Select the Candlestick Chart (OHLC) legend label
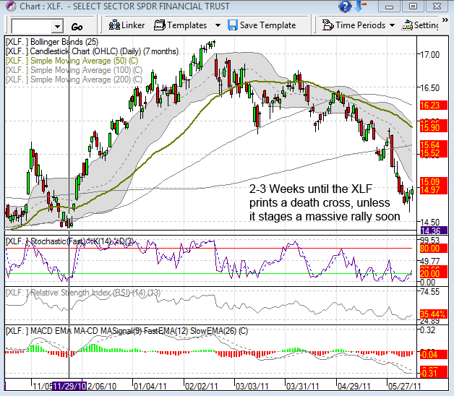The image size is (454, 396). coord(92,51)
